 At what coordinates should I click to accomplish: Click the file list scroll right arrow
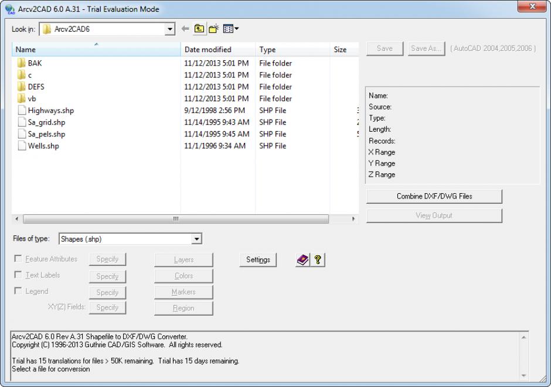[353, 219]
